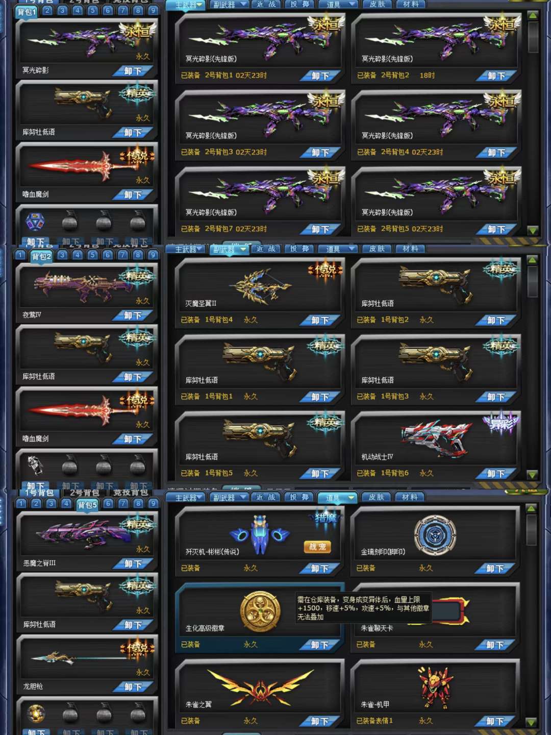The width and height of the screenshot is (551, 735).
Task: Expand the 主武器 dropdown in top panel
Action: pos(186,5)
